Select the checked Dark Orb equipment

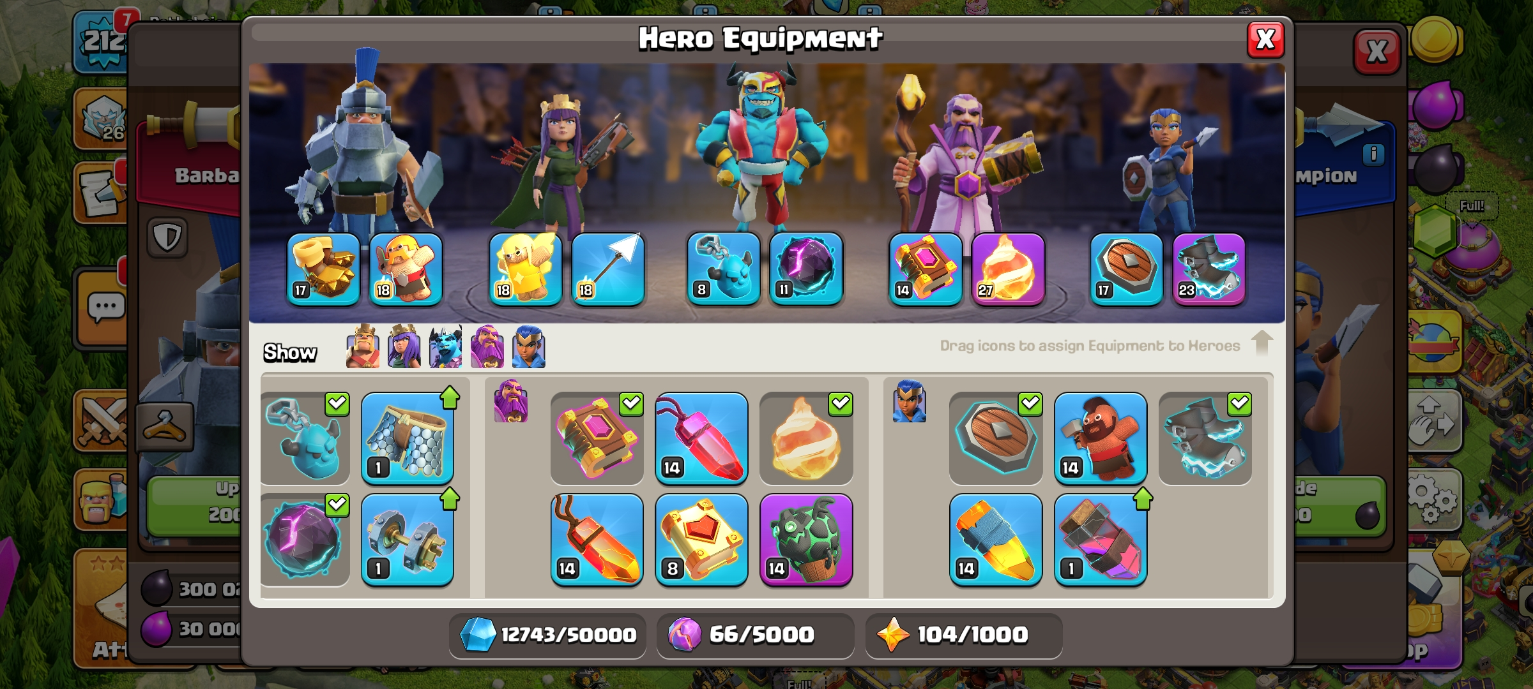(x=305, y=540)
